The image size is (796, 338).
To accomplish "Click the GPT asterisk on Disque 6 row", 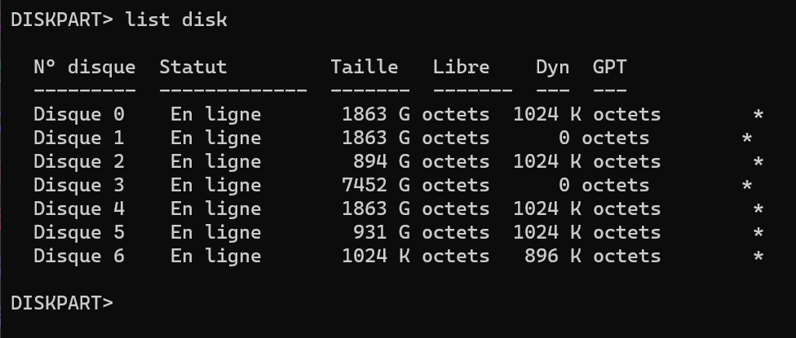I will (758, 257).
